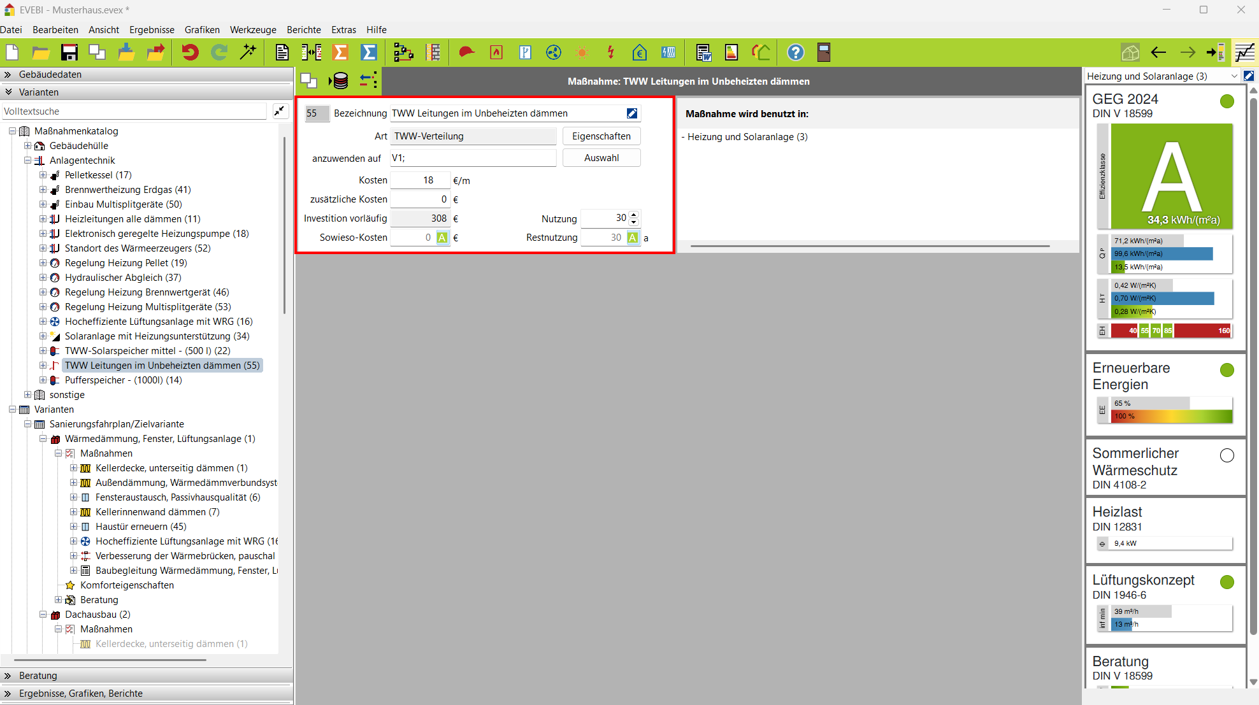Toggle the Sommerlicher Wärmeschutz status circle
1259x705 pixels.
[1227, 455]
